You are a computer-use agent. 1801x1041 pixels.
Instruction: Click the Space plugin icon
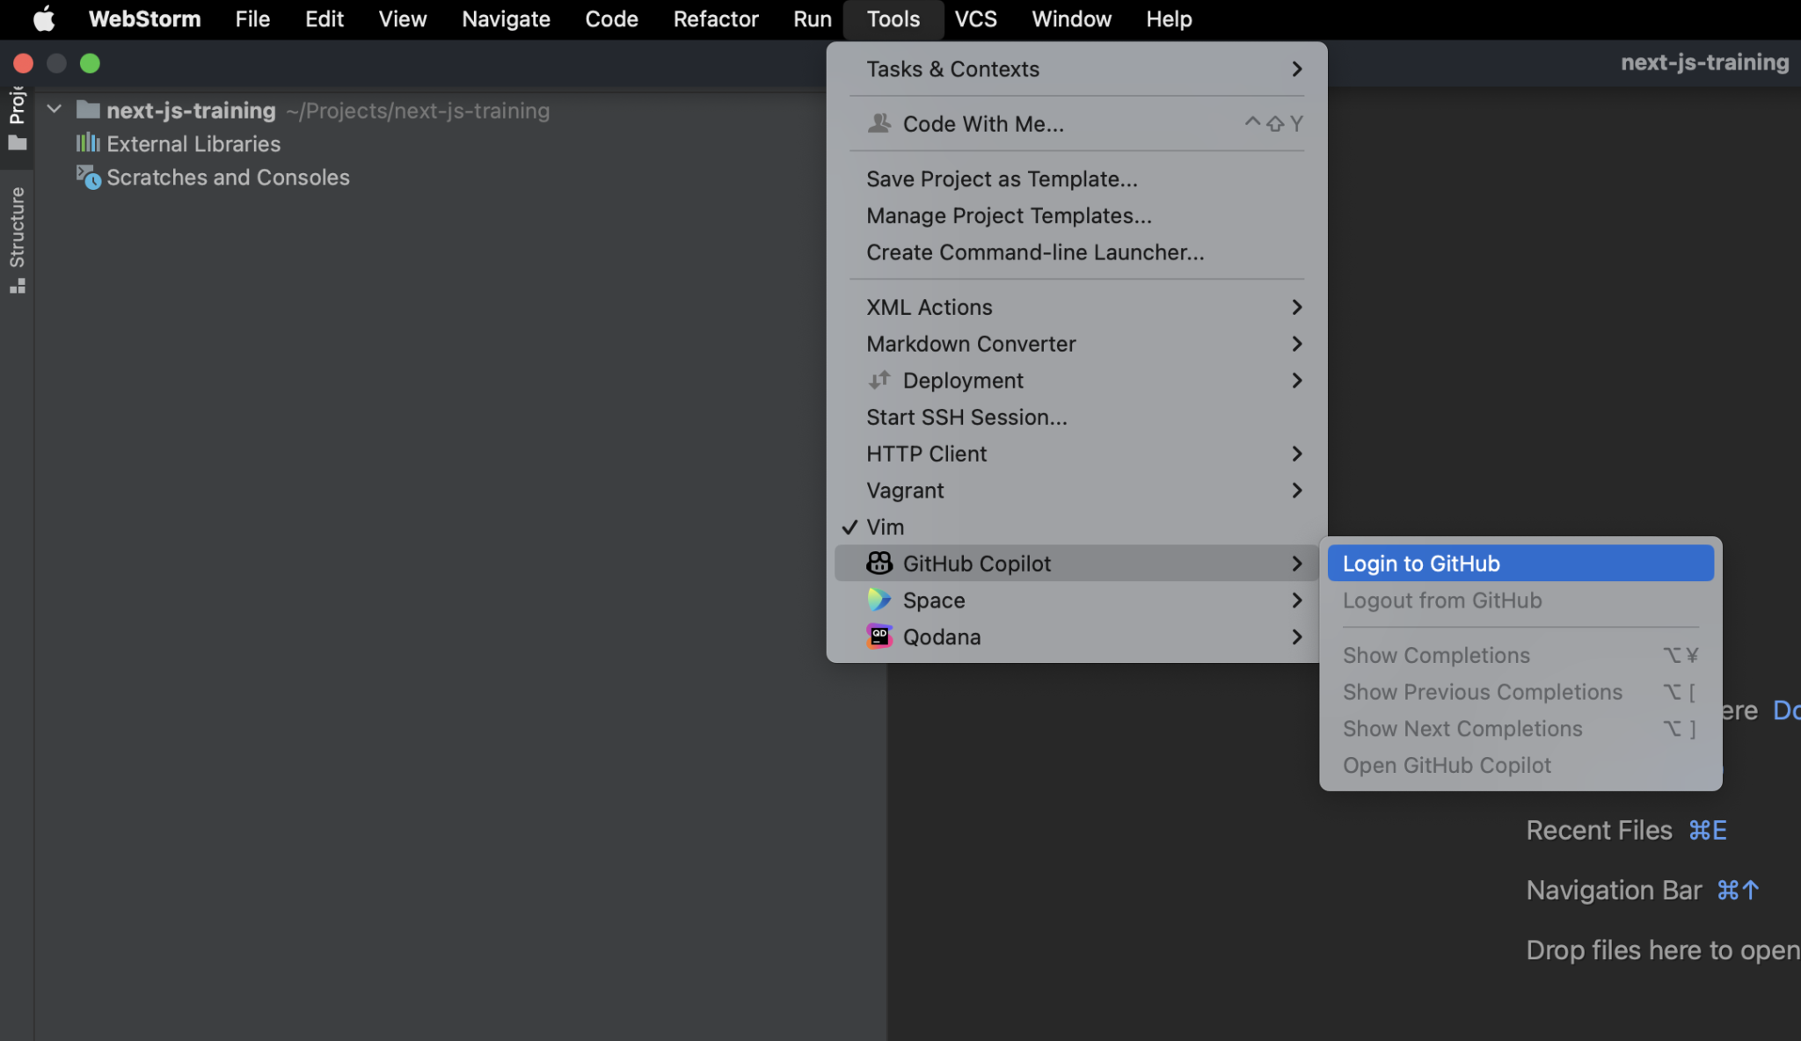(879, 600)
